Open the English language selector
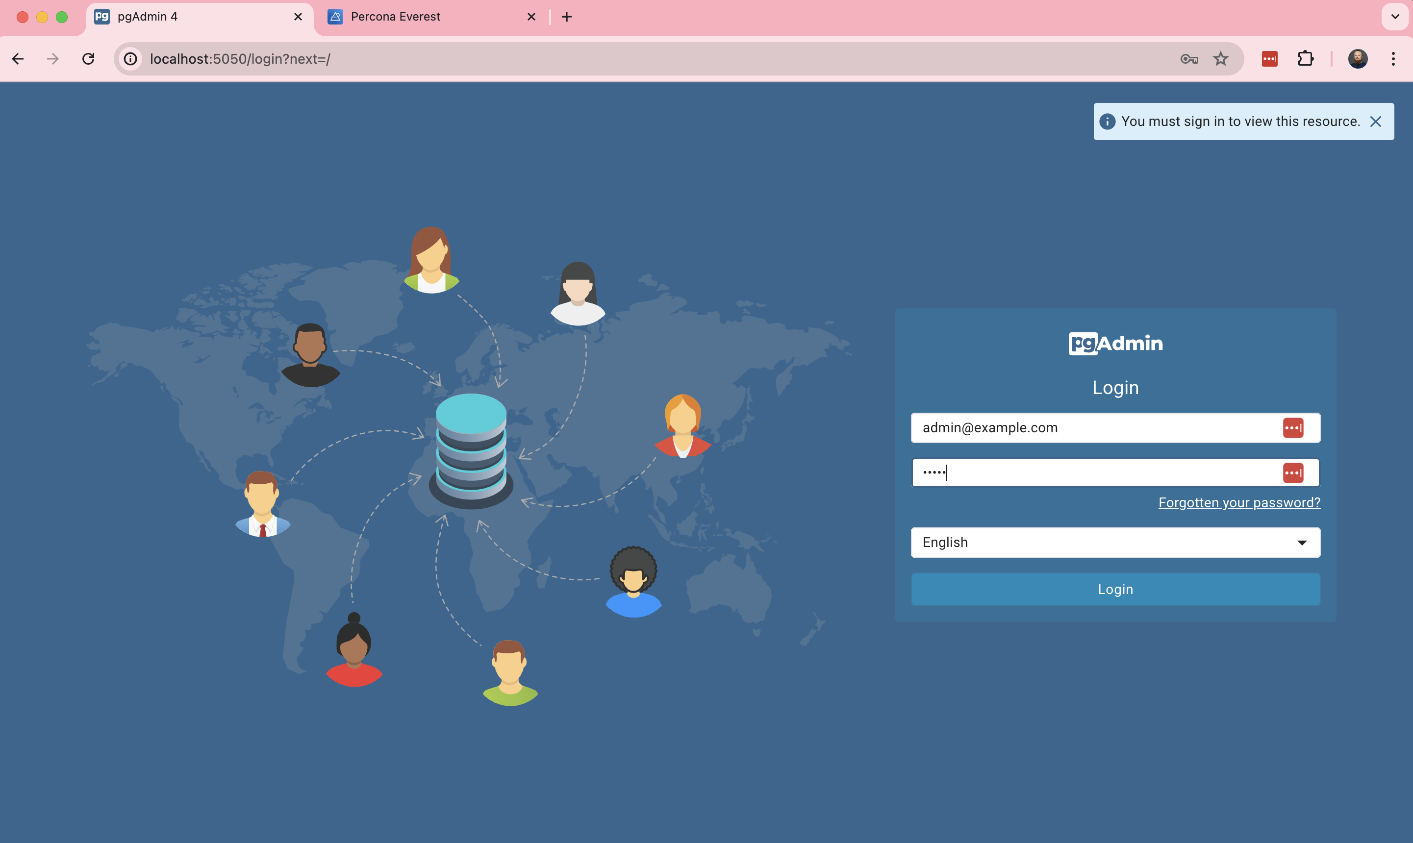This screenshot has height=843, width=1413. point(1115,542)
